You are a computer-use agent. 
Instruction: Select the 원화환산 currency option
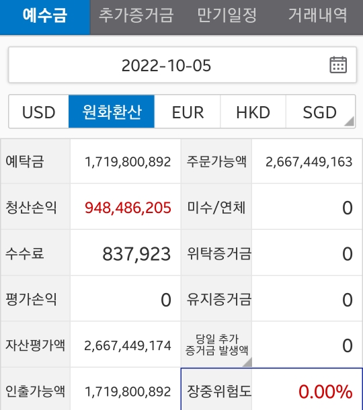[x=112, y=112]
